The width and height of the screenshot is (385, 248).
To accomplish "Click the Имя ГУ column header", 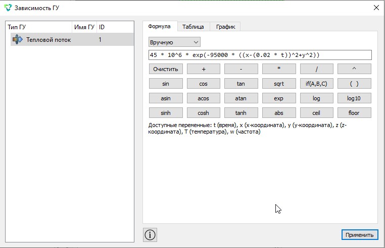I will [x=84, y=27].
